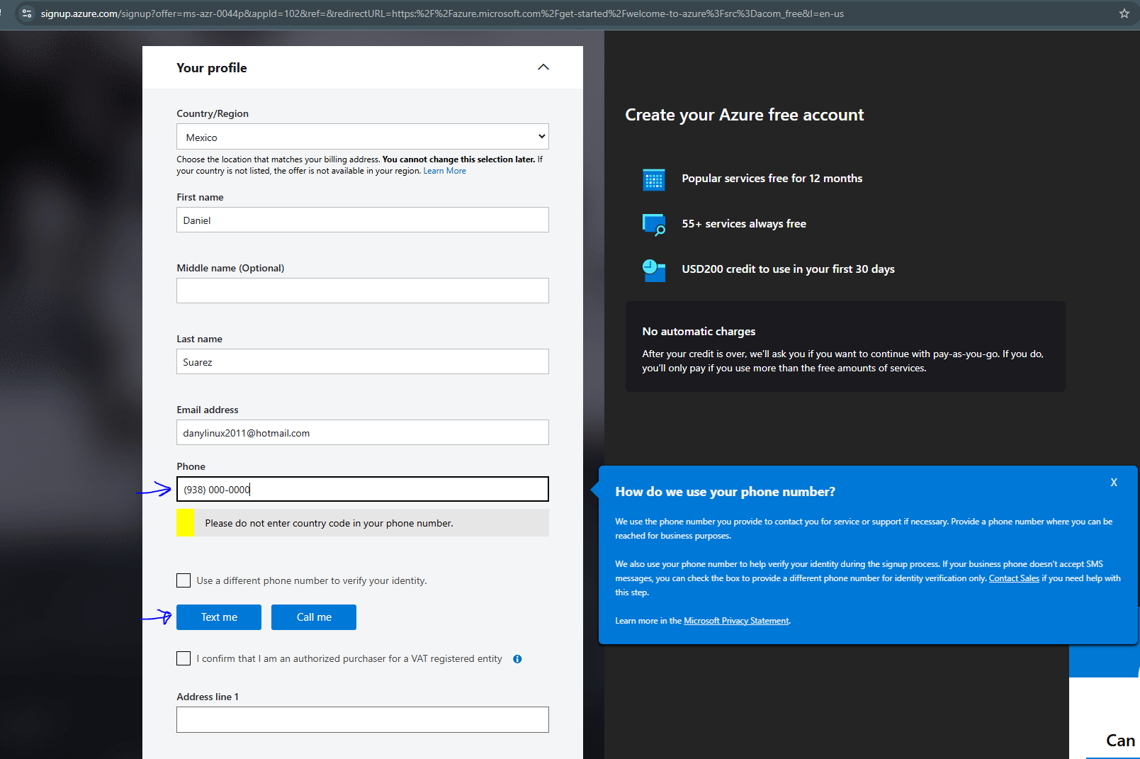
Task: Check the VAT registered entity confirmation checkbox
Action: point(184,658)
